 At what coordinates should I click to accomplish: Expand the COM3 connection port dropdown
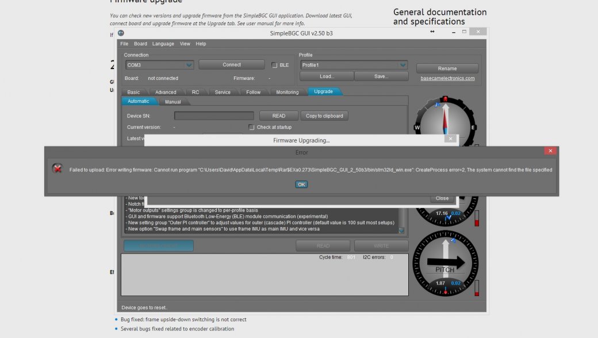click(189, 65)
